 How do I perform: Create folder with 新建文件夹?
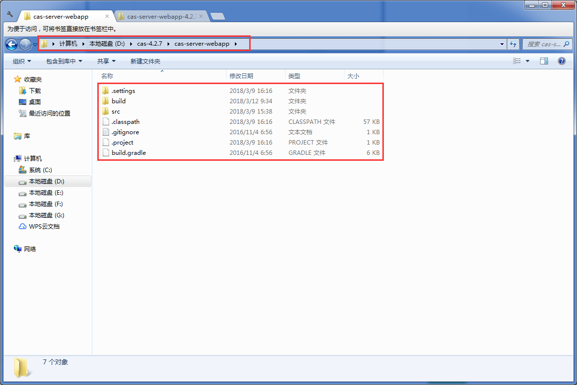[145, 61]
